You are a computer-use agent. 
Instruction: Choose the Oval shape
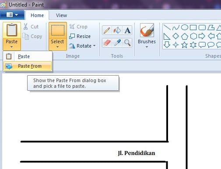(x=185, y=28)
